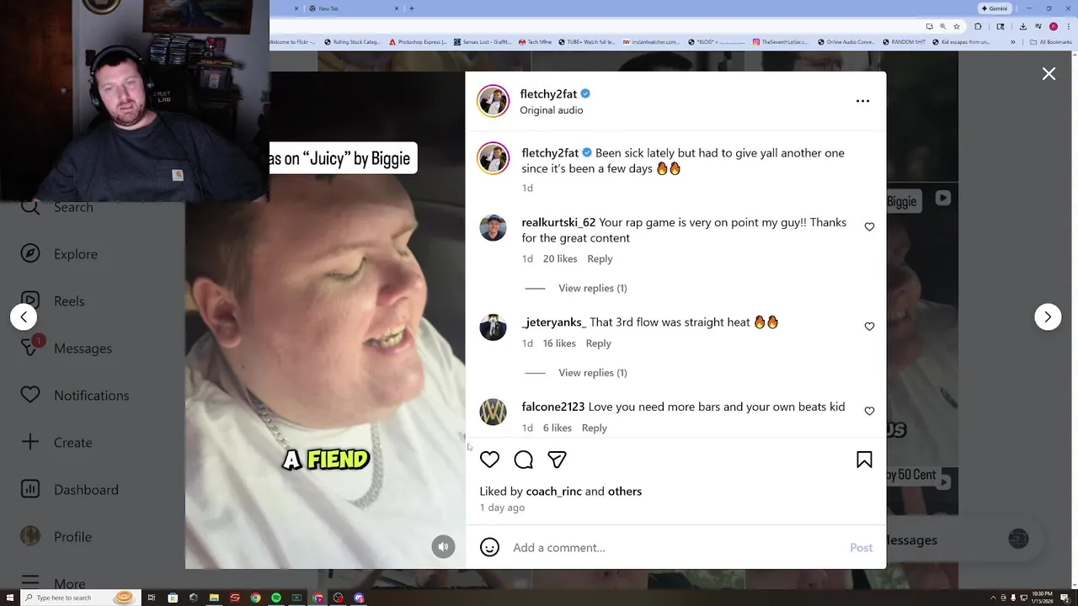Expand View replies under the realkurtski_62 comment
The height and width of the screenshot is (606, 1078).
pos(593,288)
